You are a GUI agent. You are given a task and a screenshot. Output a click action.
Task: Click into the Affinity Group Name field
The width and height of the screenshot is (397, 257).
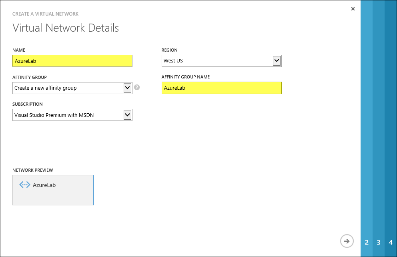(221, 88)
